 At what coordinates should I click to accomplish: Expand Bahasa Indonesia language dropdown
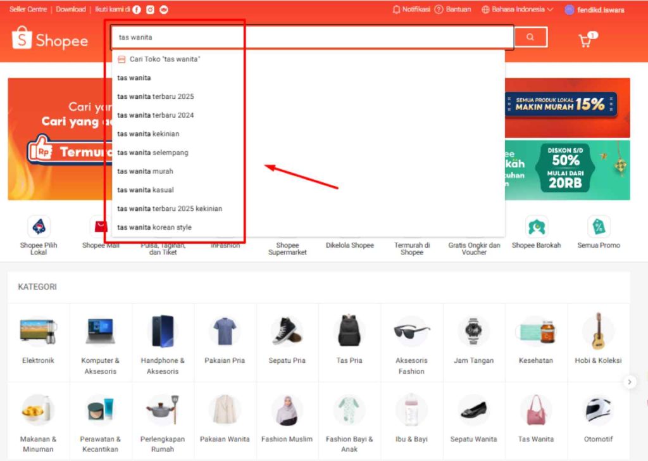(518, 9)
